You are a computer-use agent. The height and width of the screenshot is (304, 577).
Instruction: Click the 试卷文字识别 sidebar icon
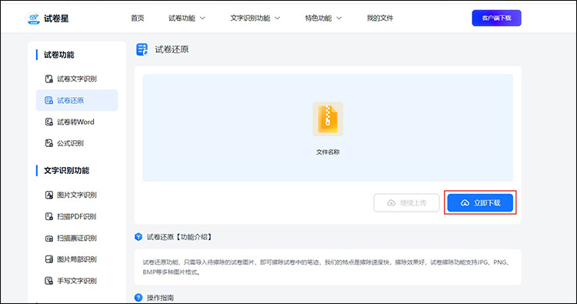coord(49,79)
